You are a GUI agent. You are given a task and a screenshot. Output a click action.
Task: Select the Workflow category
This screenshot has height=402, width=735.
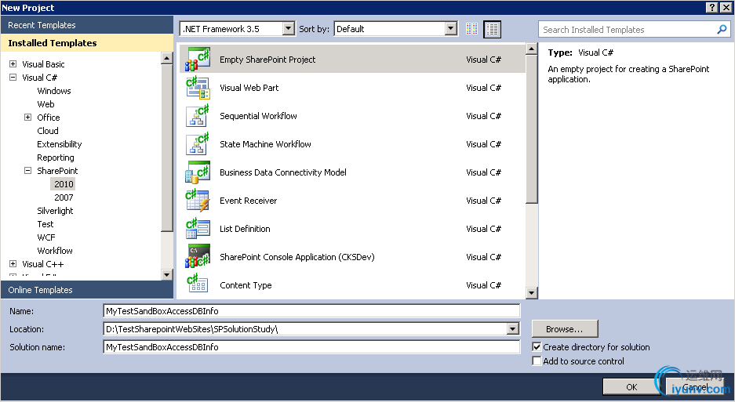[55, 251]
